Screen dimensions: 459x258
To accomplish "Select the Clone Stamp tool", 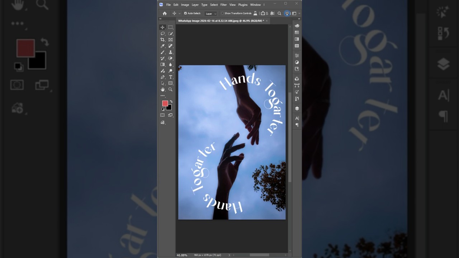I will [170, 52].
